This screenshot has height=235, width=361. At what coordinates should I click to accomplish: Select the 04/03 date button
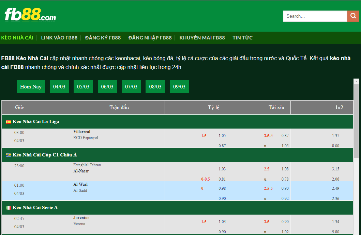(x=59, y=87)
